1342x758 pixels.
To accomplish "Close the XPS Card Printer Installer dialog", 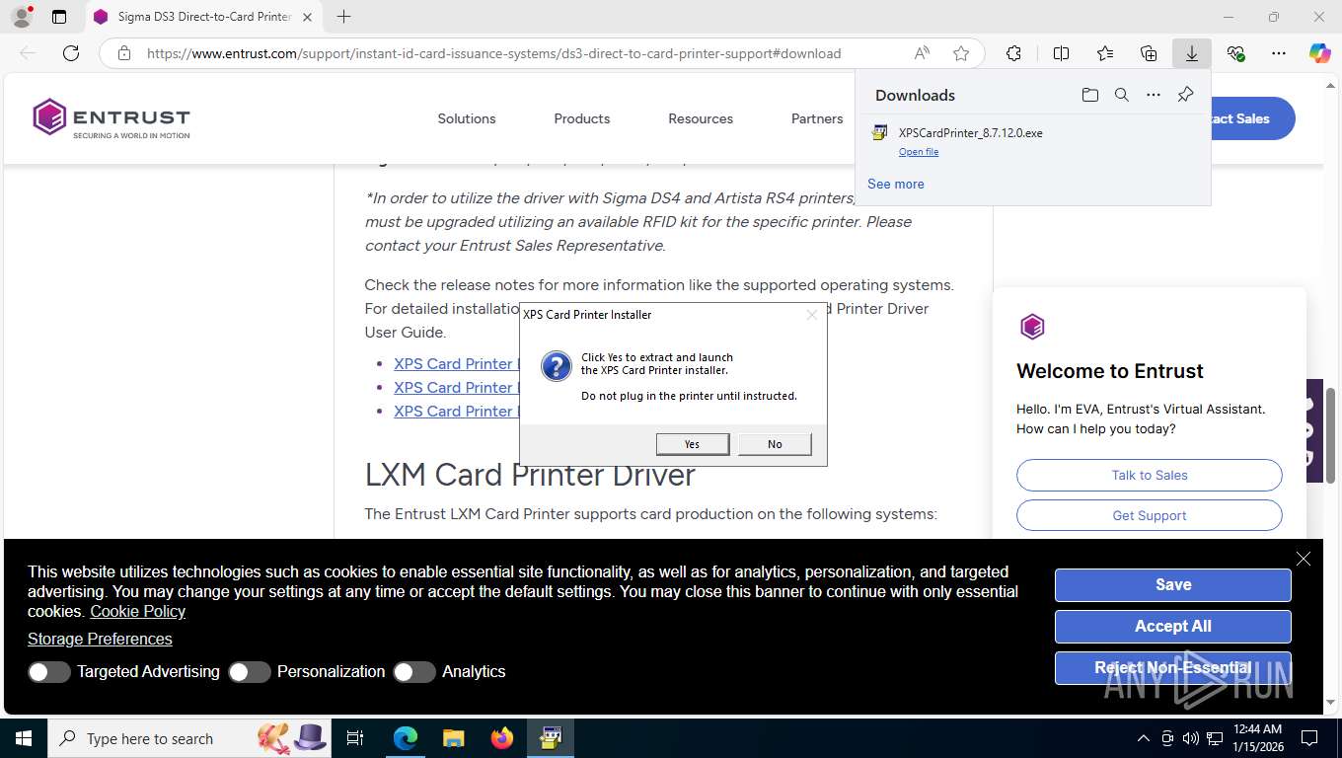I will (x=811, y=315).
